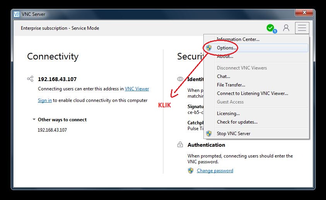The width and height of the screenshot is (326, 200).
Task: Click the share icon beside 192.168.43.107
Action: point(30,79)
